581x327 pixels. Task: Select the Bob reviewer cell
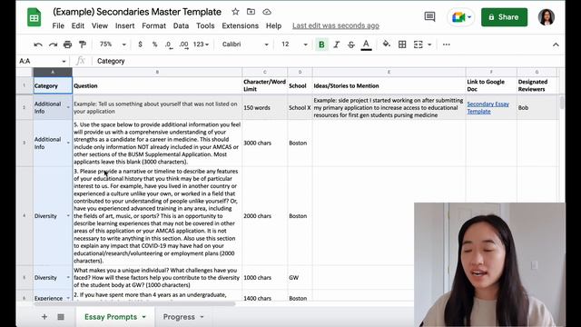click(x=537, y=107)
